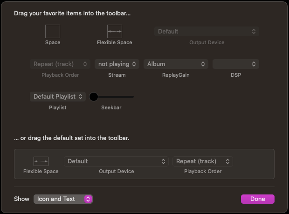Click the DSP label text

click(x=235, y=75)
